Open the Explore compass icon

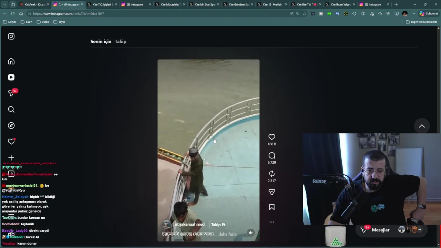click(x=11, y=125)
